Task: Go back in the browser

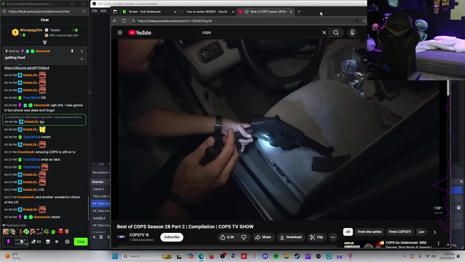Action: (115, 21)
